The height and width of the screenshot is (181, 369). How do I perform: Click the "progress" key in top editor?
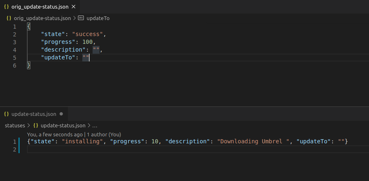(x=59, y=42)
